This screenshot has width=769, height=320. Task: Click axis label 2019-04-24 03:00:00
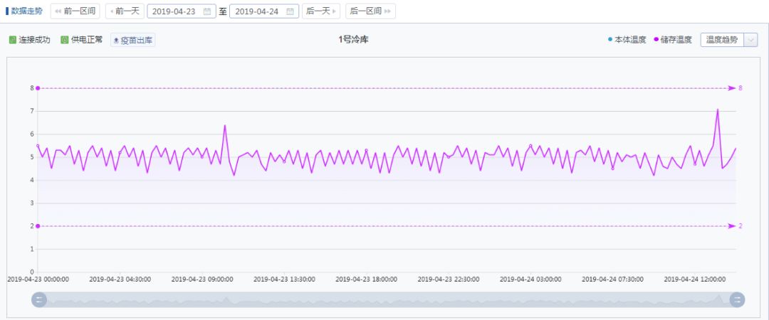530,279
